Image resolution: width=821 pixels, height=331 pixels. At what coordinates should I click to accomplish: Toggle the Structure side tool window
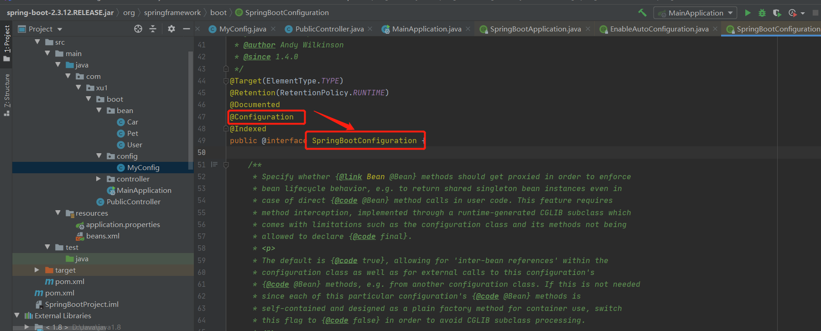coord(6,95)
